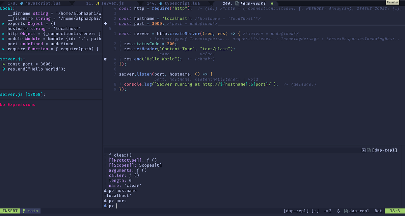Click the git branch icon next to main

pyautogui.click(x=24, y=211)
